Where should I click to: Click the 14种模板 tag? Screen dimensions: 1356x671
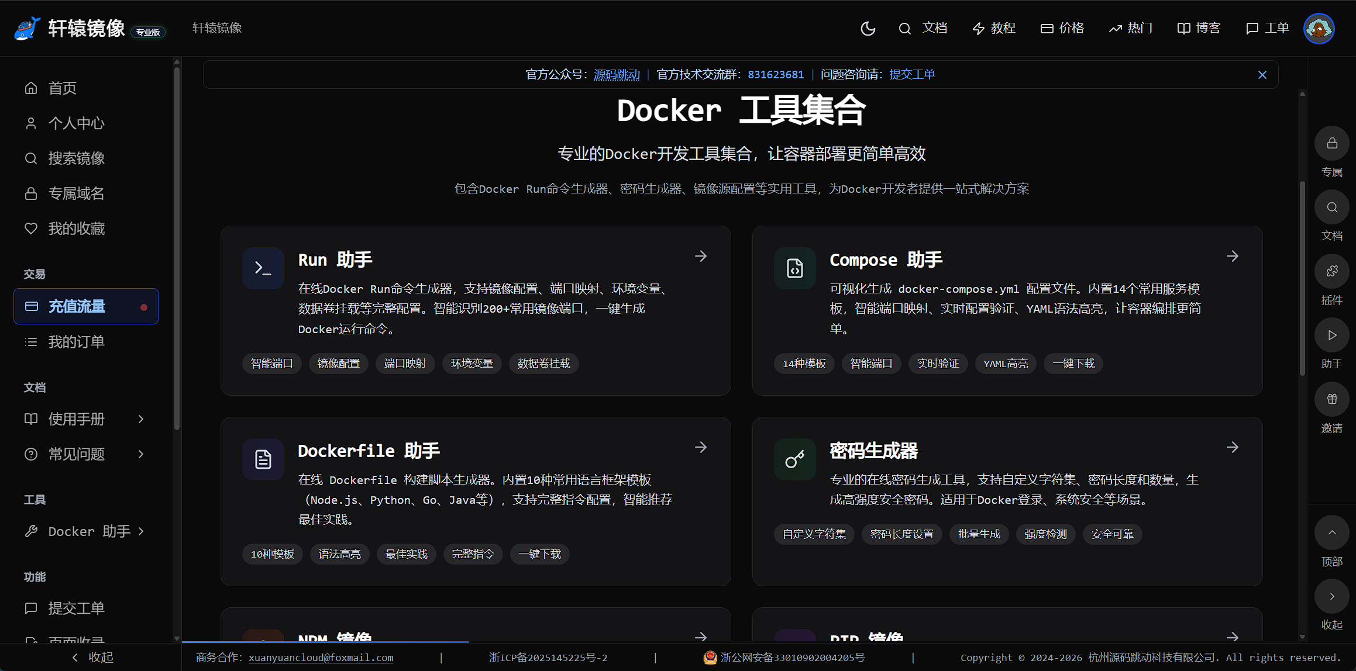click(804, 364)
